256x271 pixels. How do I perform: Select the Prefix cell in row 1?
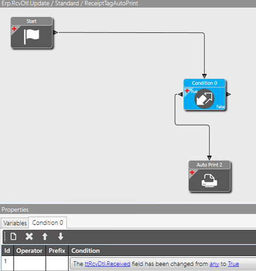point(57,263)
